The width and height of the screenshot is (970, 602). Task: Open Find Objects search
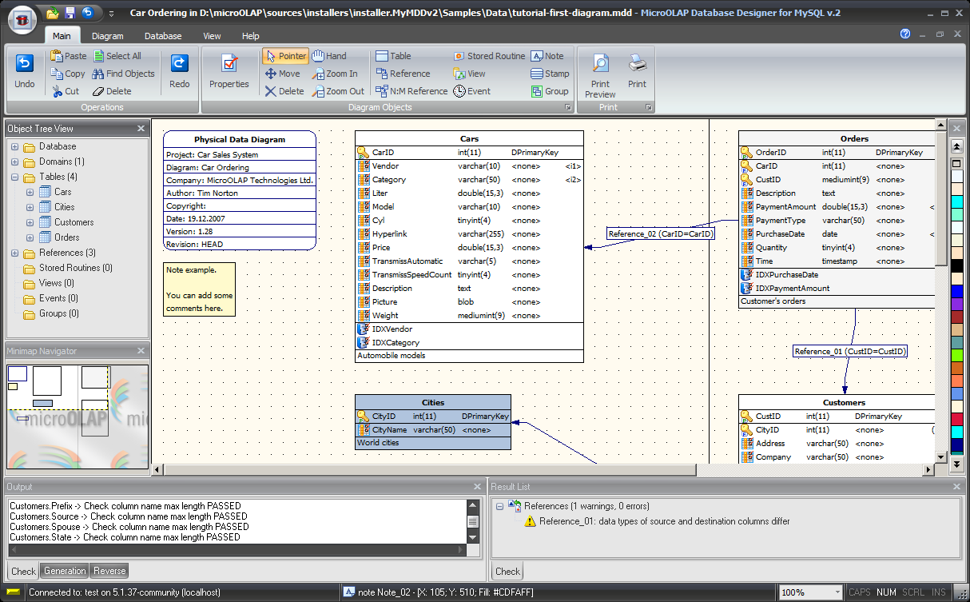point(124,74)
